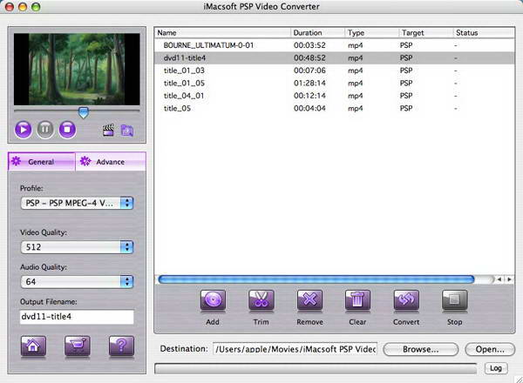This screenshot has width=523, height=383.
Task: Select the dvd11-title4 row
Action: 335,58
